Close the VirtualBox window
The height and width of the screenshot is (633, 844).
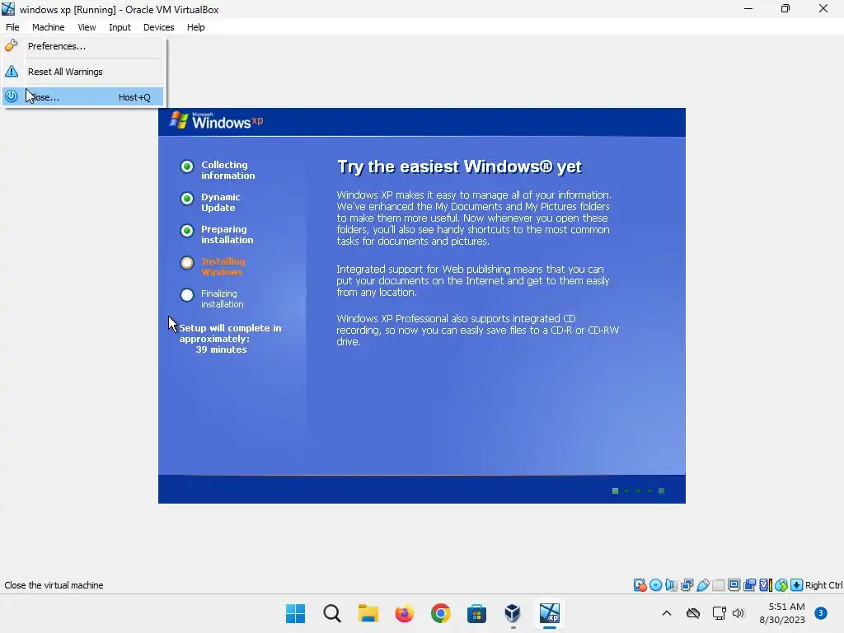(x=823, y=8)
